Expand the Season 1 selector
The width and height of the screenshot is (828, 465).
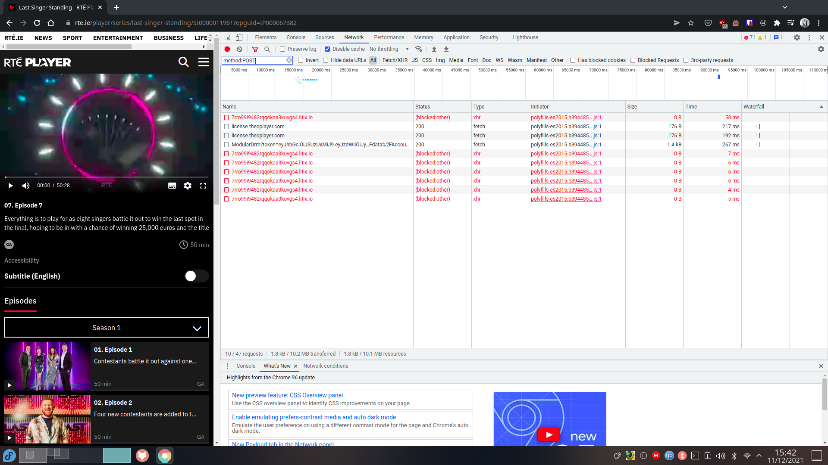click(x=107, y=328)
